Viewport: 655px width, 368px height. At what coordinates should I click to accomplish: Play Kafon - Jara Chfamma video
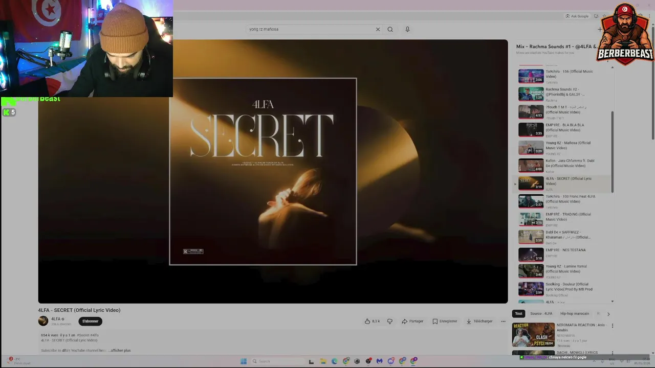pyautogui.click(x=563, y=166)
